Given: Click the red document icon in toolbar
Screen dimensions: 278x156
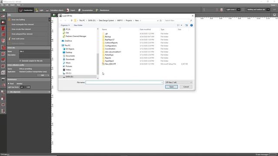Looking at the screenshot, I should (222, 10).
